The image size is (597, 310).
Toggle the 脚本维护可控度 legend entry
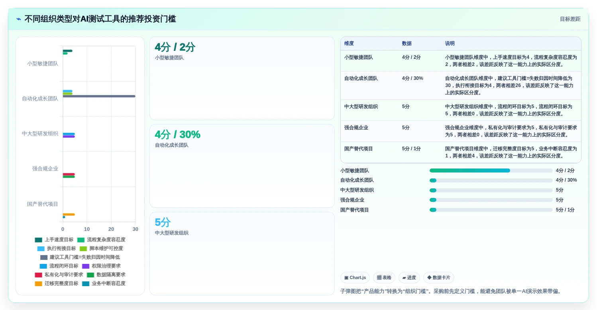click(101, 248)
